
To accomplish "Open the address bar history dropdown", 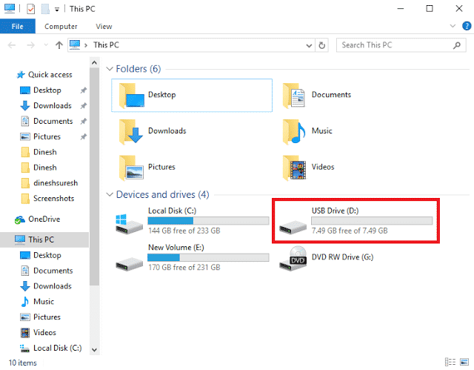I will click(309, 46).
